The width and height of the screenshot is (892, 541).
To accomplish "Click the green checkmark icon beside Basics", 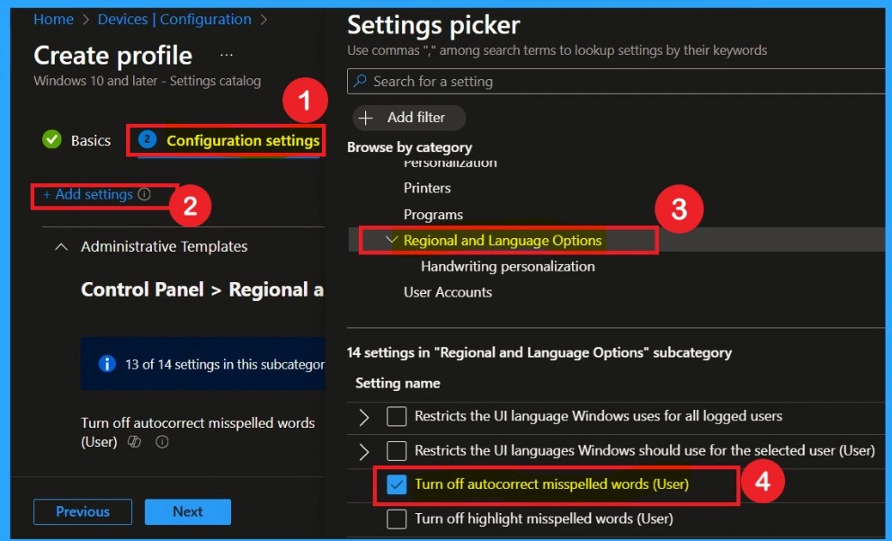I will tap(52, 140).
